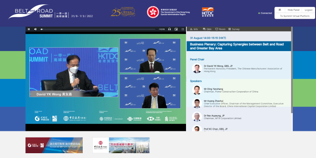The width and height of the screenshot is (316, 158).
Task: Open the Survey tab
Action: click(x=234, y=29)
